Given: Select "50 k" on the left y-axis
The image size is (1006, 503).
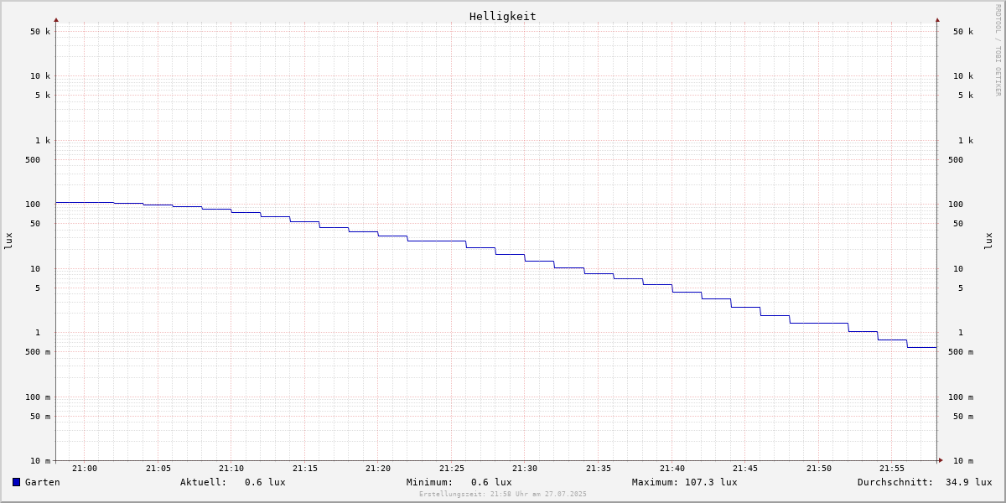Looking at the screenshot, I should coord(40,32).
